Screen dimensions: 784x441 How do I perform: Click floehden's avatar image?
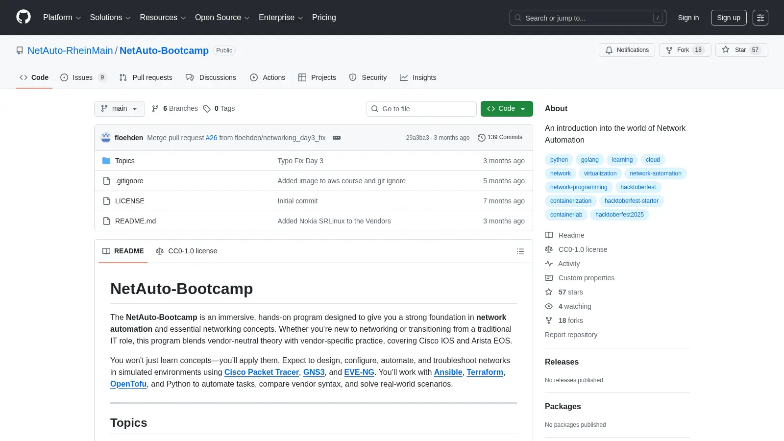click(106, 138)
